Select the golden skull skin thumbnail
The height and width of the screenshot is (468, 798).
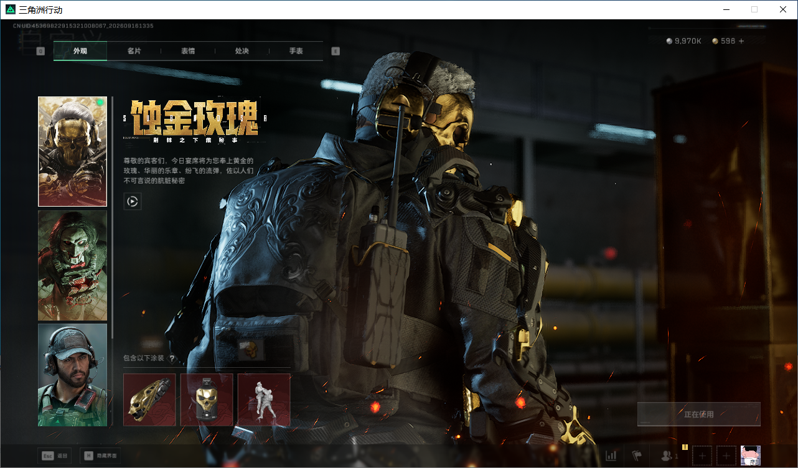click(x=72, y=151)
